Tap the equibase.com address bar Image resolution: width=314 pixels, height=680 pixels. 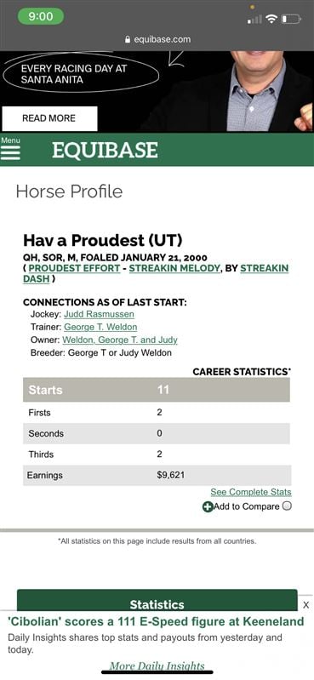(157, 39)
